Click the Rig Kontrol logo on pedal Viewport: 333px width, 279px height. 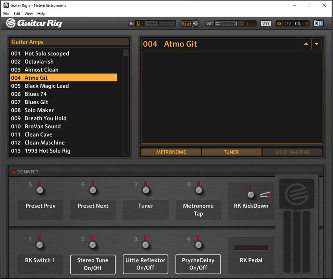click(x=296, y=193)
